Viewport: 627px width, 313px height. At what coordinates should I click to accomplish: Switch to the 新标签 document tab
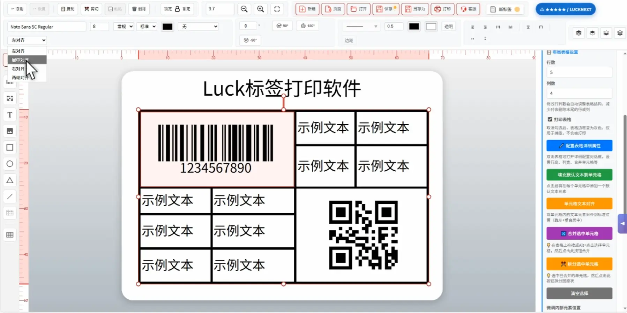pos(505,9)
